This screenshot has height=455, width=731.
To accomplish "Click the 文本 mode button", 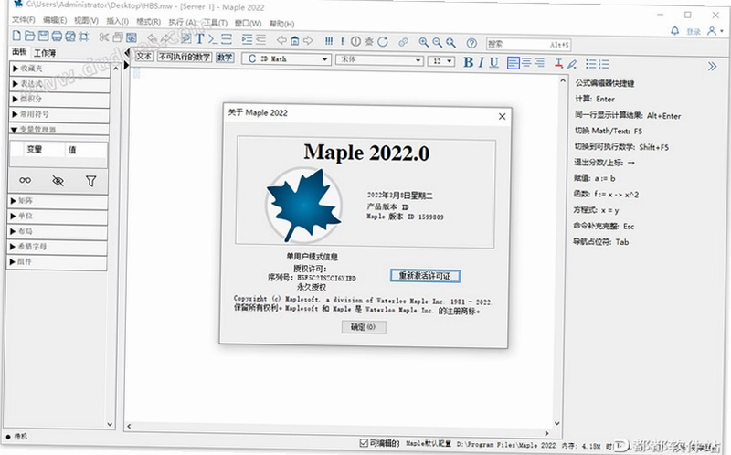I will click(x=144, y=56).
